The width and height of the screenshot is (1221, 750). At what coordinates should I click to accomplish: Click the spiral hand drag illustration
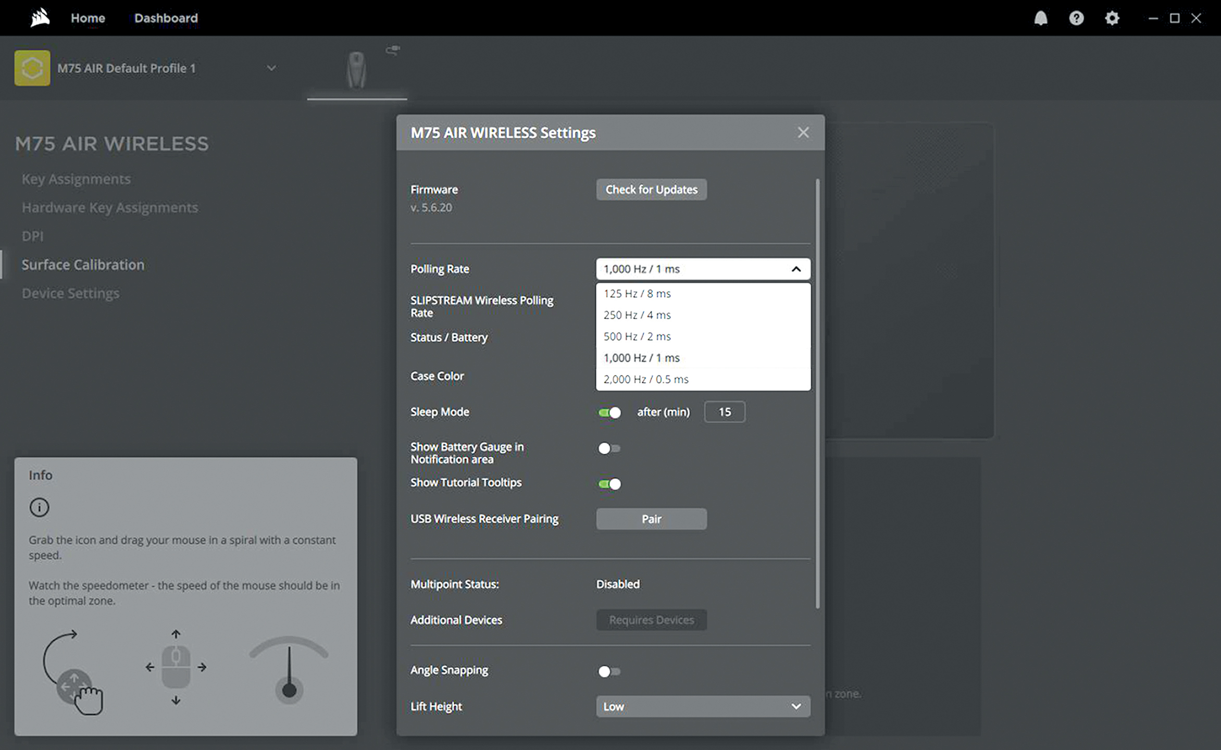73,672
